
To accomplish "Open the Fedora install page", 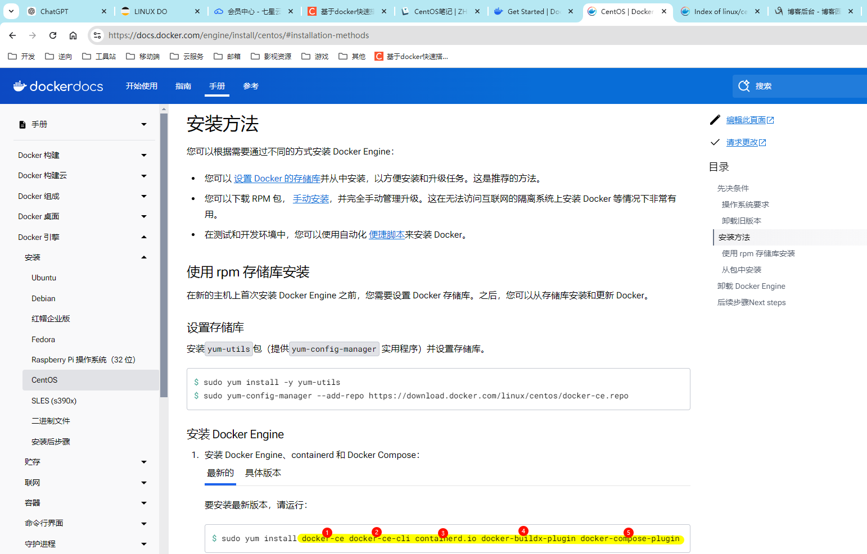I will click(43, 339).
